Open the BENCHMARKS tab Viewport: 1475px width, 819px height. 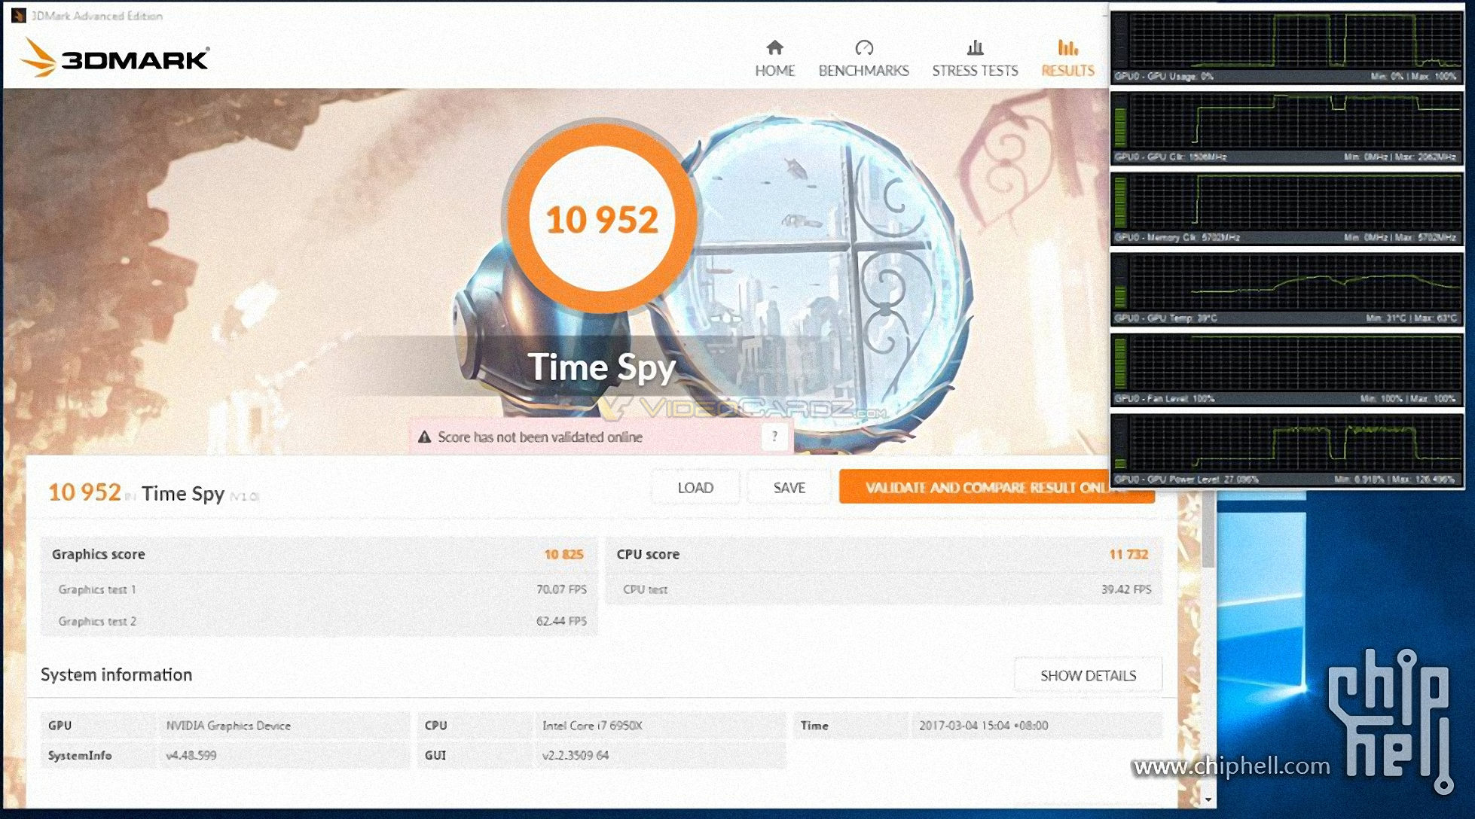(x=863, y=71)
